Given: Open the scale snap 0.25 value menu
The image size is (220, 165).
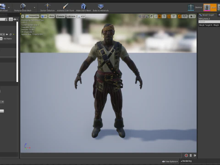Looking at the screenshot, I should pyautogui.click(x=185, y=16).
